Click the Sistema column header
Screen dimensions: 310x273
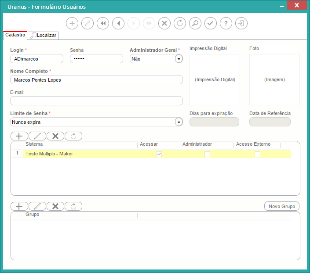point(34,144)
